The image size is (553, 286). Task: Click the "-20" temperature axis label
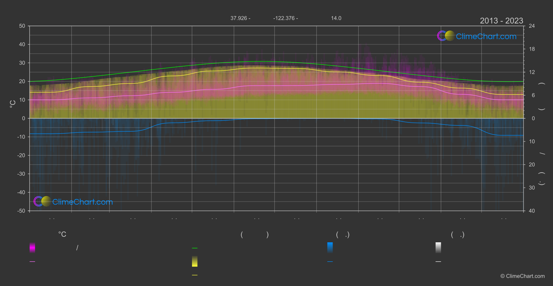tap(21, 155)
